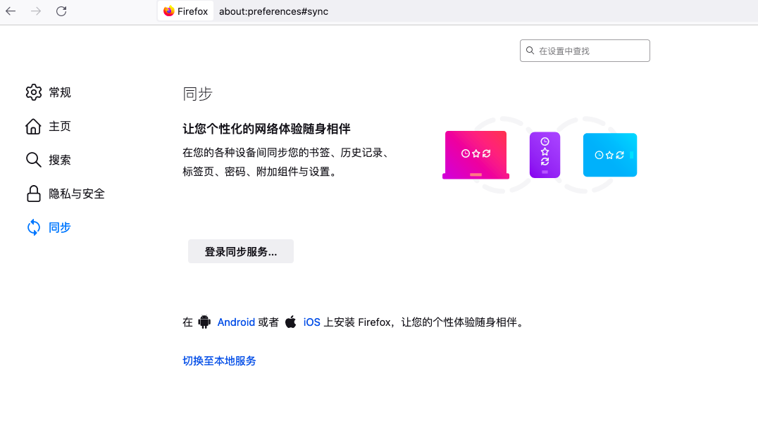
Task: Click the heading 让您个性化的网络体验随身相伴
Action: point(266,129)
